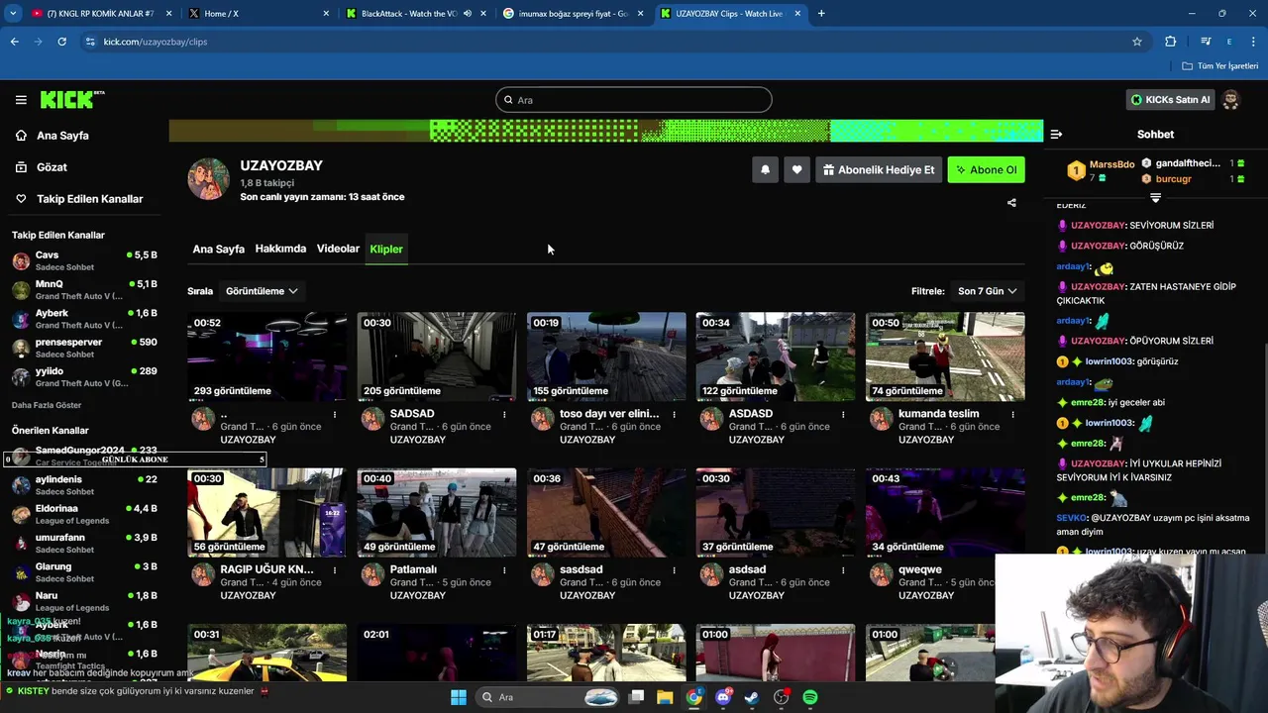
Task: Switch to the Hakkımda tab
Action: click(280, 249)
